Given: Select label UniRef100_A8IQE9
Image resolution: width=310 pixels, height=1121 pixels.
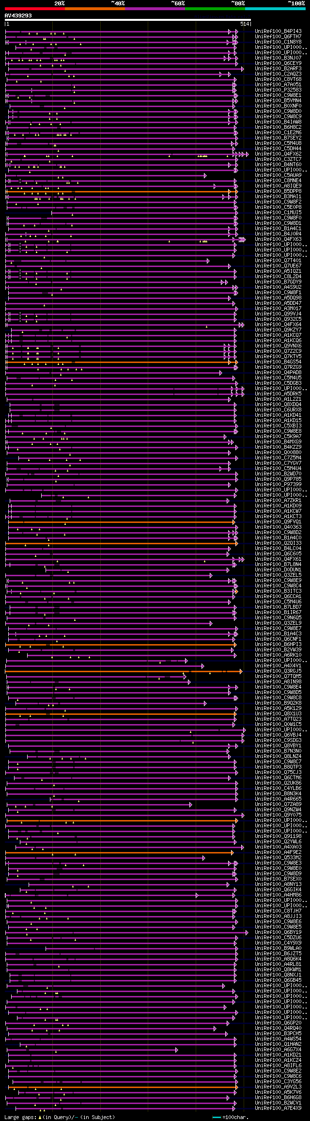Looking at the screenshot, I should coord(278,186).
